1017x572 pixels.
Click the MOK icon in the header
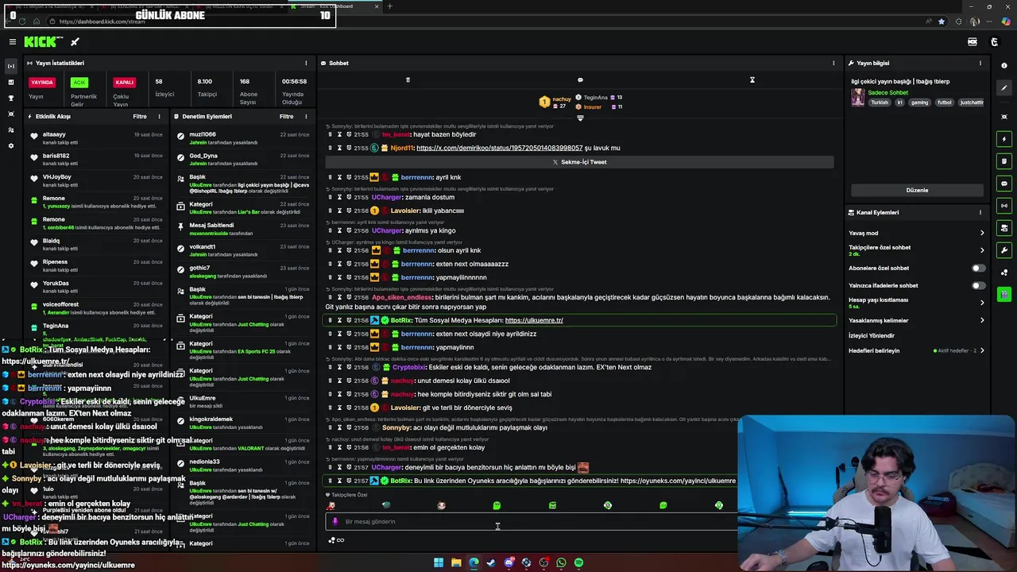[x=972, y=42]
